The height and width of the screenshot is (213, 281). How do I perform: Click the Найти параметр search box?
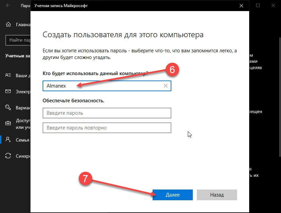pyautogui.click(x=18, y=40)
